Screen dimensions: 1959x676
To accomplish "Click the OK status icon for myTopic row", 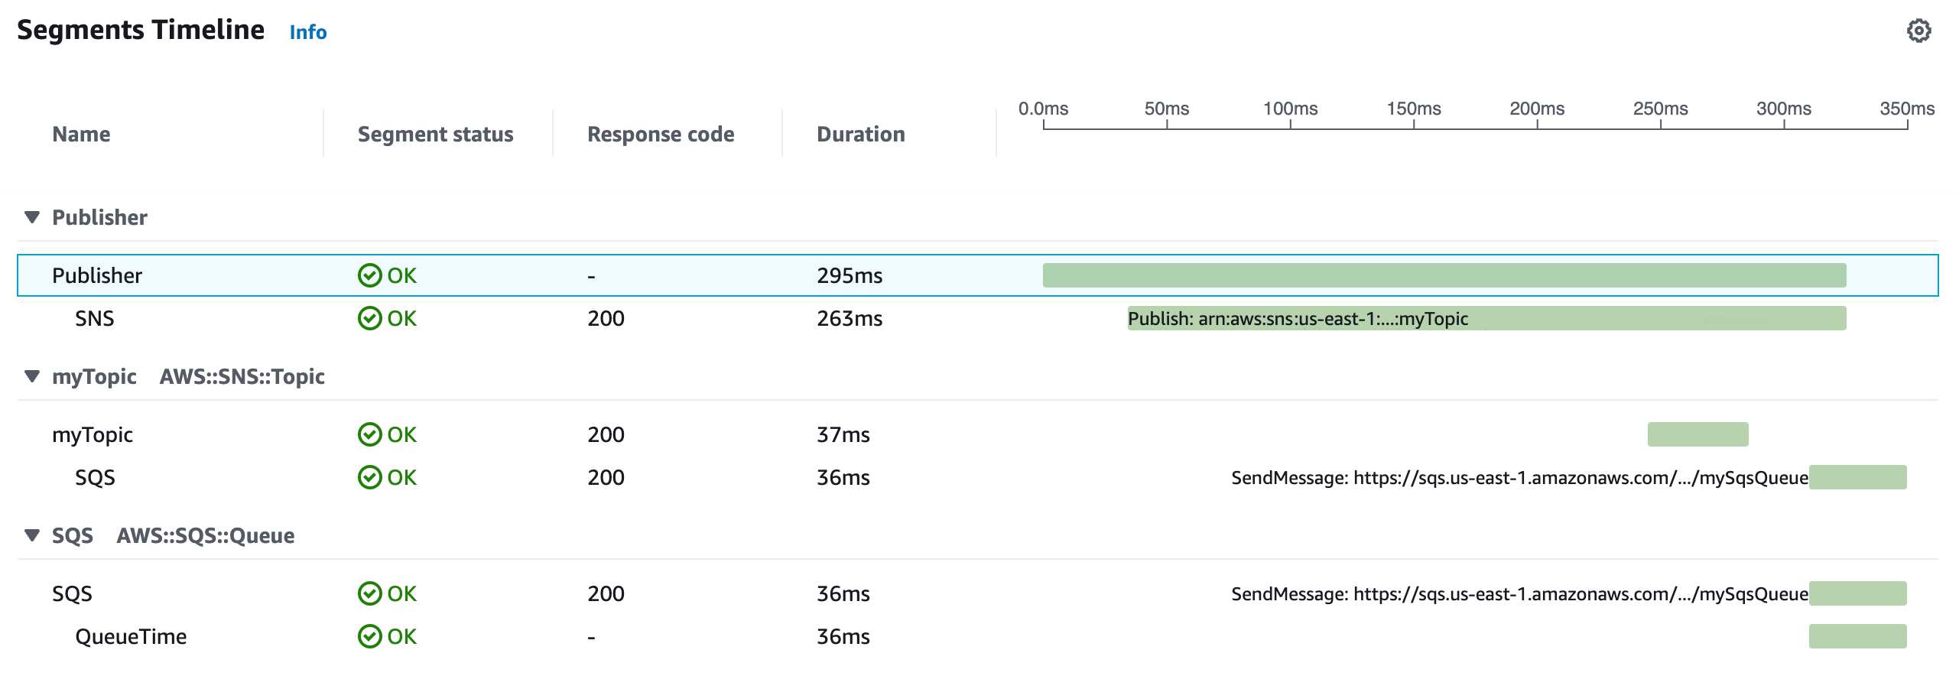I will coord(370,434).
